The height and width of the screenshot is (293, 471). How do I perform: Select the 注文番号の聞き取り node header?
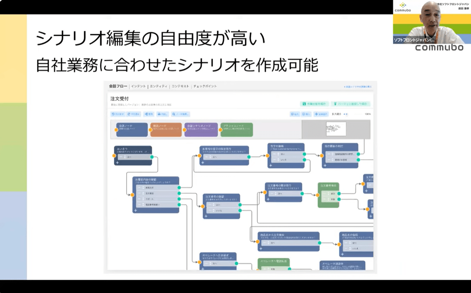point(283,187)
